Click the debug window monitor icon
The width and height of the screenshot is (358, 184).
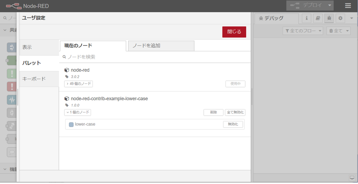(352, 178)
